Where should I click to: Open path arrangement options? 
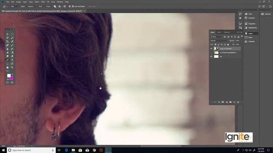[x=64, y=6]
